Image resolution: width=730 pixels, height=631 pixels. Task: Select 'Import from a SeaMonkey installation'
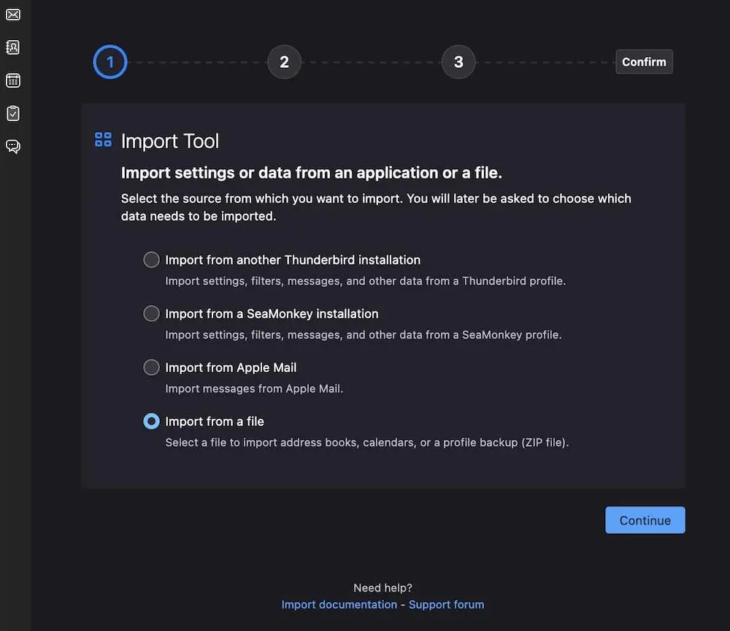[x=151, y=313]
